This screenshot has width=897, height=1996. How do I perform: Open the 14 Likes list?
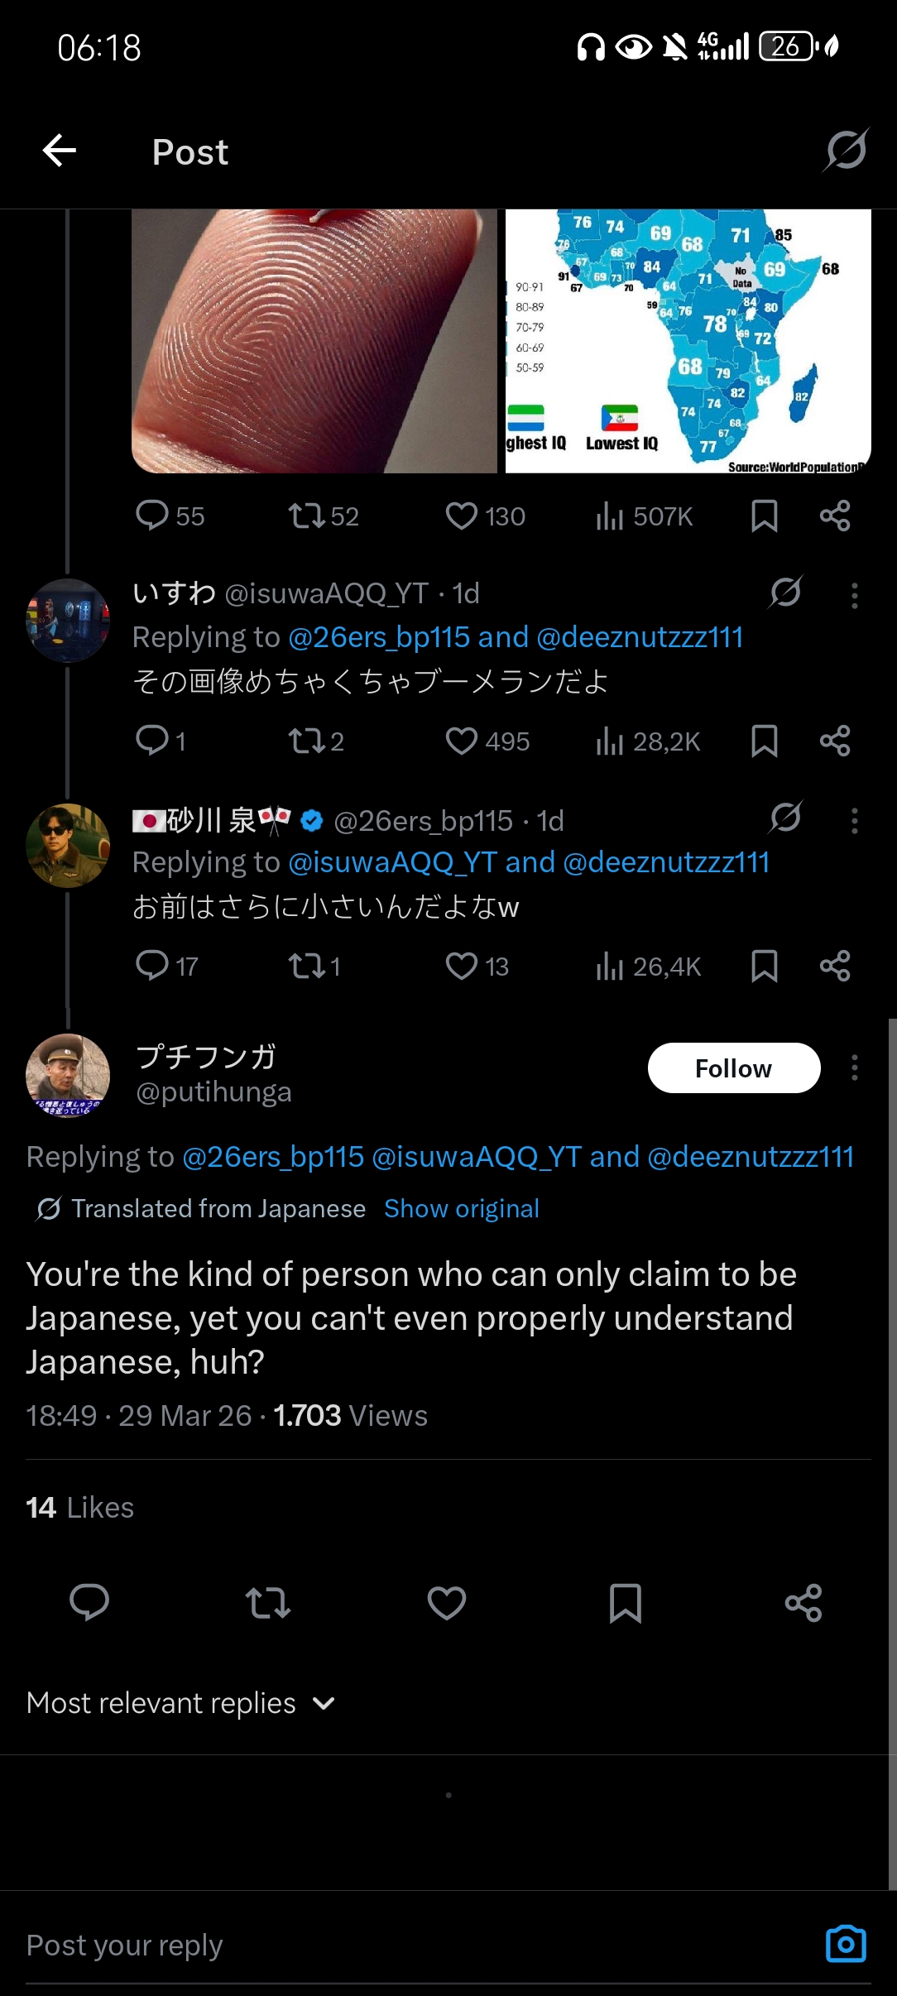point(79,1508)
